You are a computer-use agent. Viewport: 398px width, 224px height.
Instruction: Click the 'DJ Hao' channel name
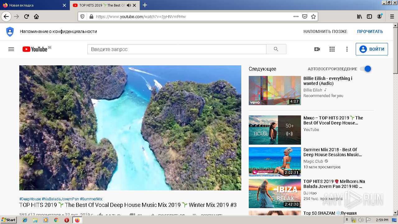[x=310, y=193]
